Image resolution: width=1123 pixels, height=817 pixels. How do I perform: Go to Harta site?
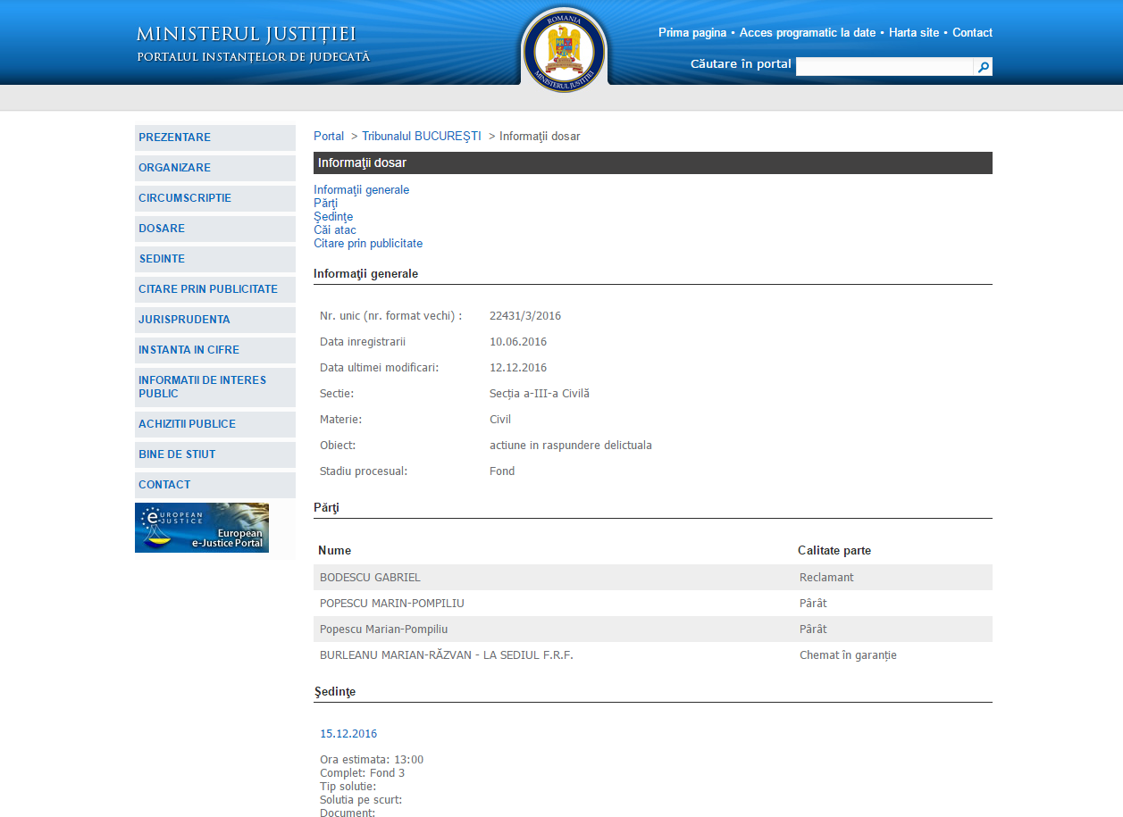(914, 33)
